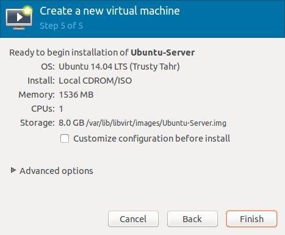Image resolution: width=285 pixels, height=235 pixels.
Task: Cancel the new virtual machine wizard
Action: [133, 219]
